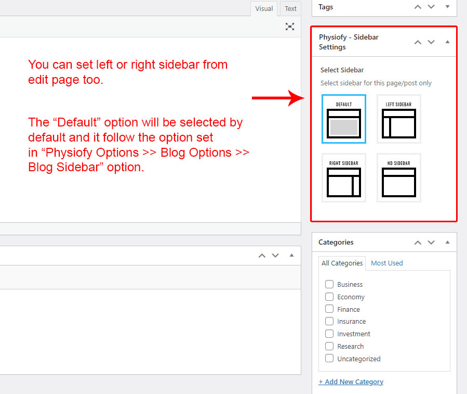
Task: Move Categories panel up
Action: (x=418, y=242)
